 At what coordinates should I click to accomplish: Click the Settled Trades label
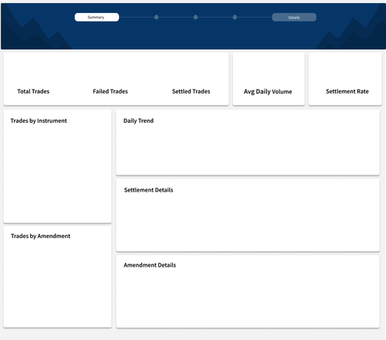(x=191, y=91)
